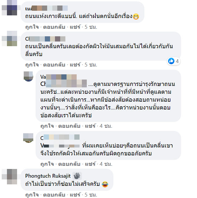Open Phongtuch Ruksajit's profile name link
The width and height of the screenshot is (197, 198).
(x=48, y=176)
